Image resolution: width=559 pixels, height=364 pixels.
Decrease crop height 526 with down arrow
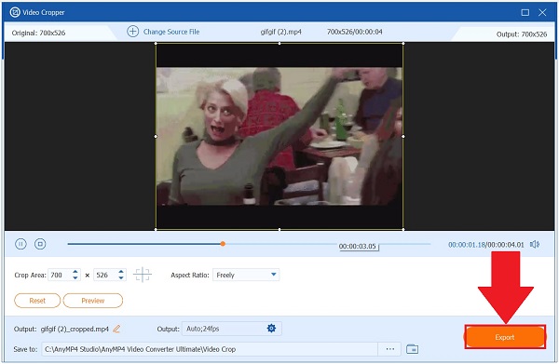pyautogui.click(x=121, y=277)
